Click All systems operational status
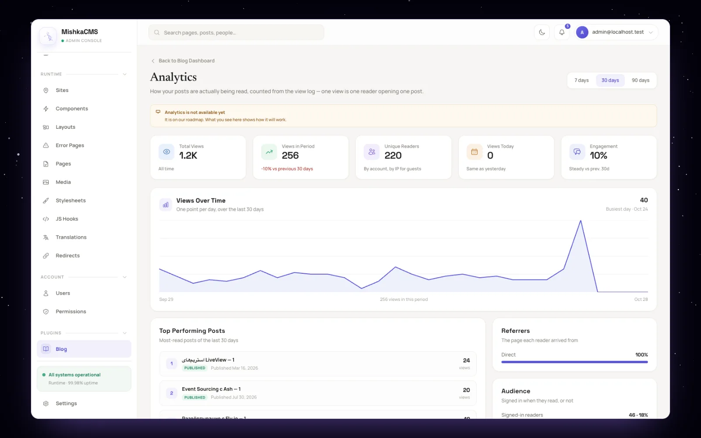This screenshot has width=701, height=438. (x=84, y=378)
